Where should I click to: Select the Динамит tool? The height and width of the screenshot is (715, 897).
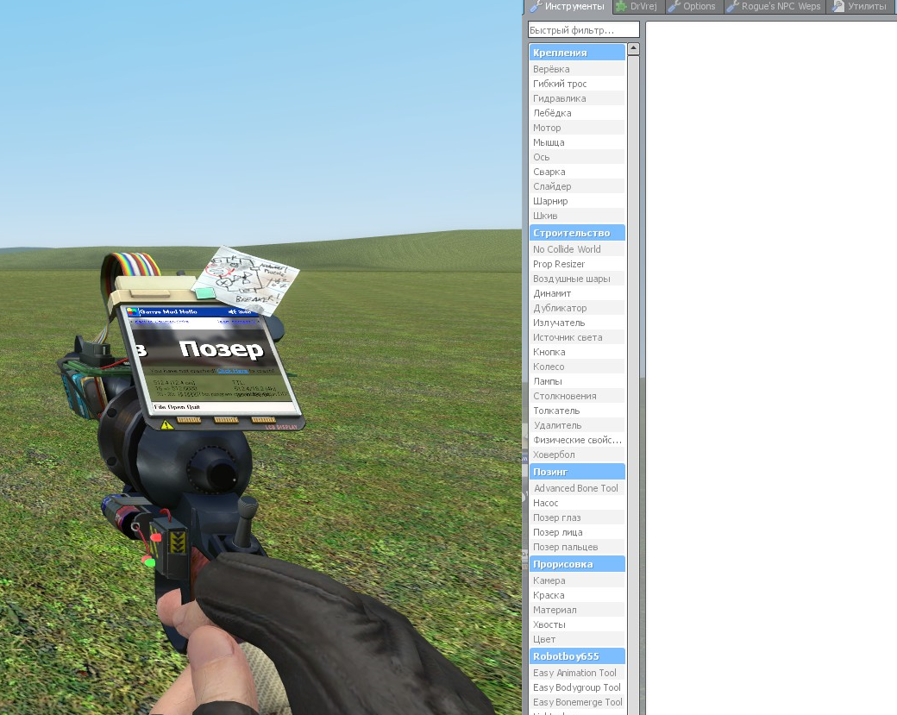pos(577,293)
